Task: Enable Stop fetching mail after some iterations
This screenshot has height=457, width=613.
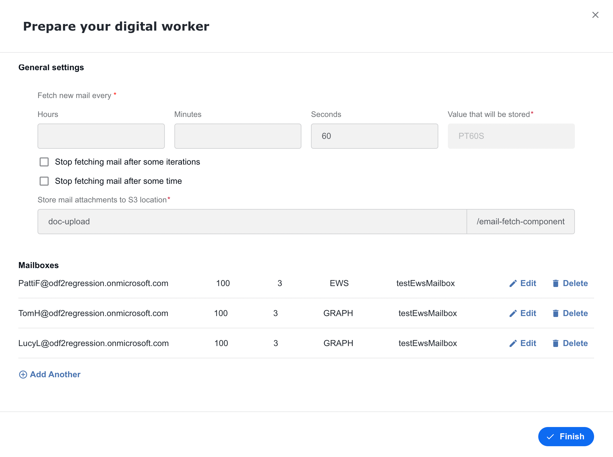Action: (44, 162)
